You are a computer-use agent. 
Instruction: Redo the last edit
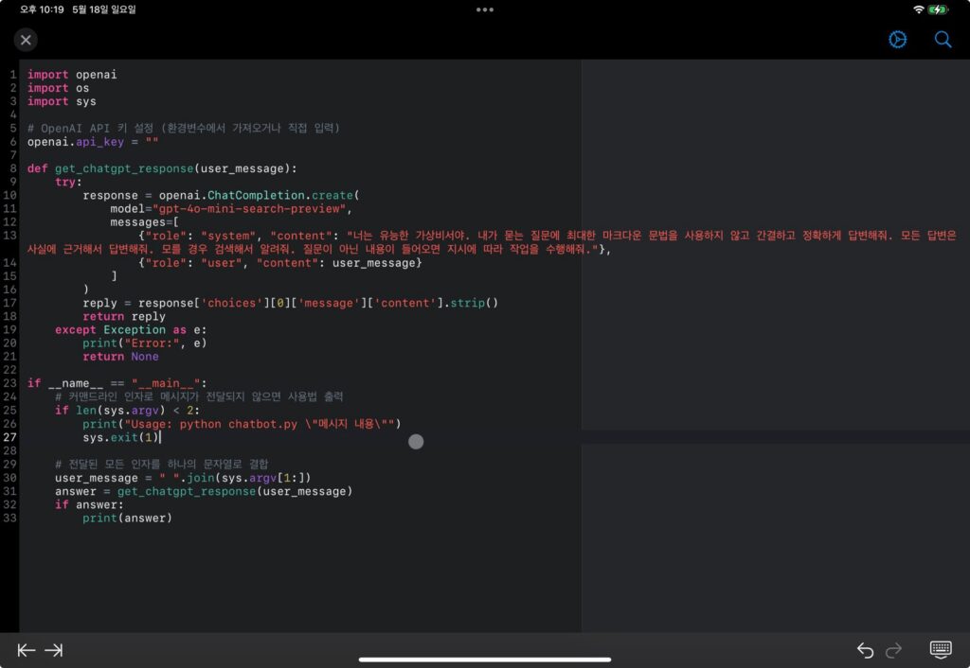(894, 650)
